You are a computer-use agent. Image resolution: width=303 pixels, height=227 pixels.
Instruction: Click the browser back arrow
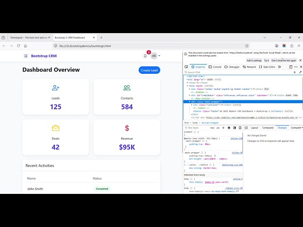click(4, 46)
